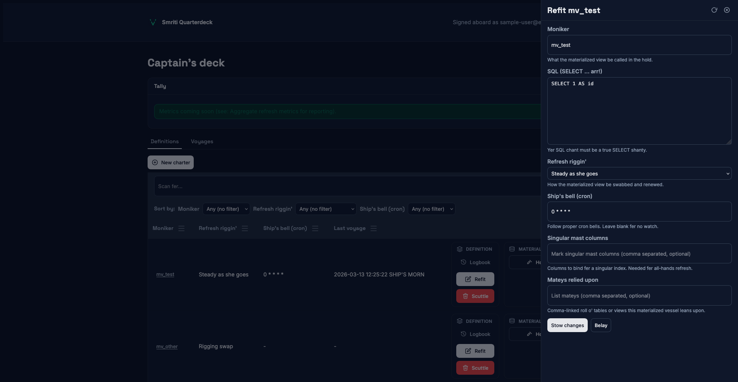Click the Refresh riggin' column menu icon

(x=245, y=228)
